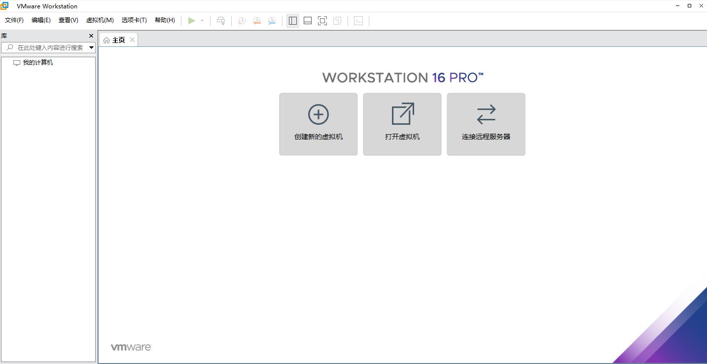Toggle the library sidebar view icon

coord(293,20)
